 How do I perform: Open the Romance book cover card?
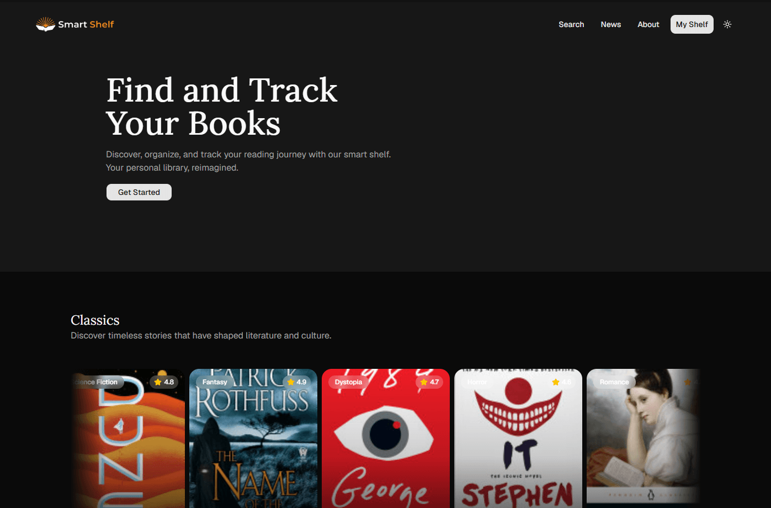[x=644, y=438]
